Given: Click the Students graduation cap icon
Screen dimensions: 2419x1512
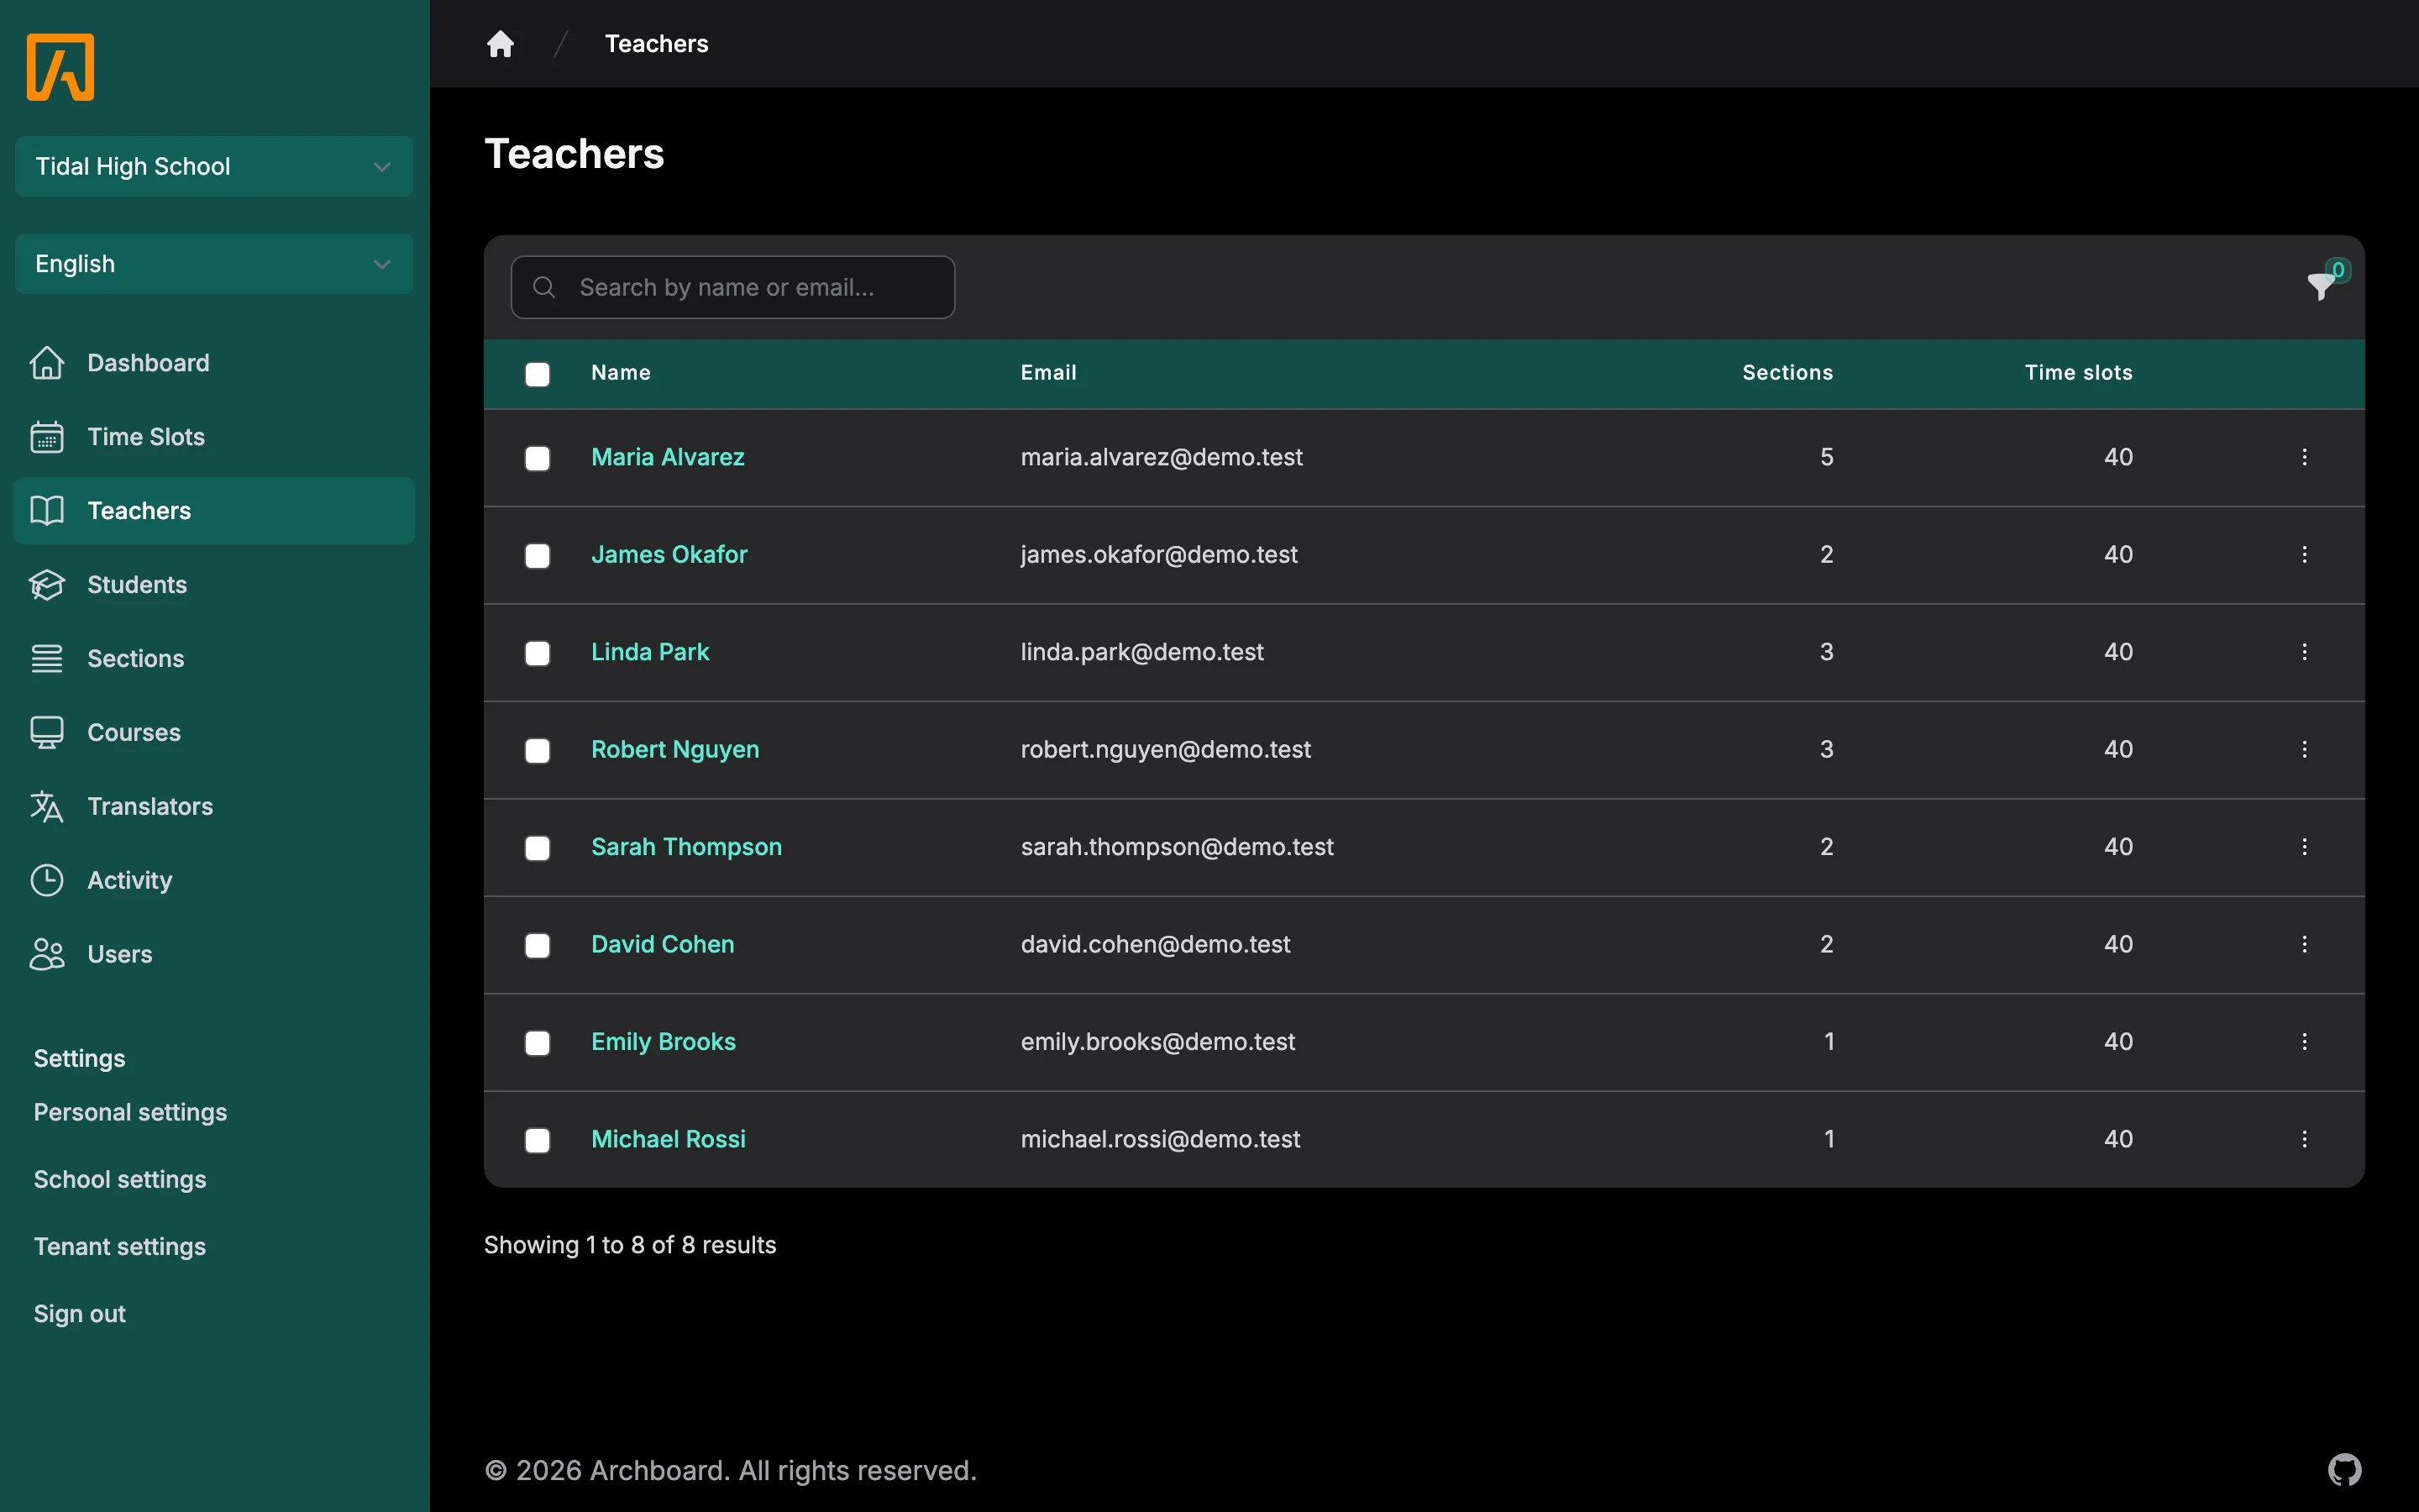Looking at the screenshot, I should click(x=47, y=585).
